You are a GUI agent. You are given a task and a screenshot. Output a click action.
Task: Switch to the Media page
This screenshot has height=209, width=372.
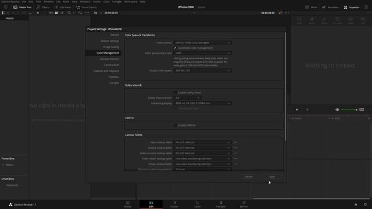pos(128,204)
